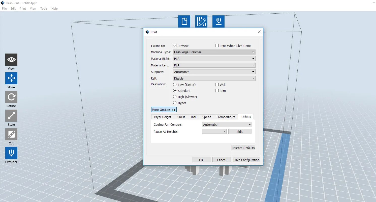Click the 'I want to:' label

(x=158, y=46)
